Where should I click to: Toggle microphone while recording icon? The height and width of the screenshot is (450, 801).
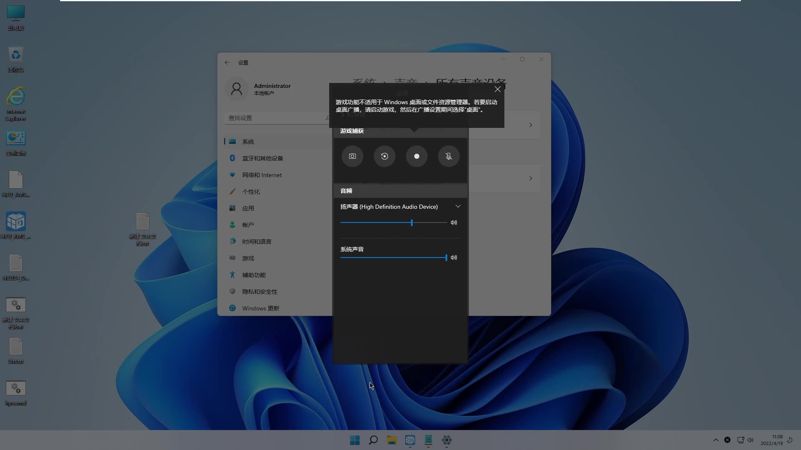[x=449, y=156]
